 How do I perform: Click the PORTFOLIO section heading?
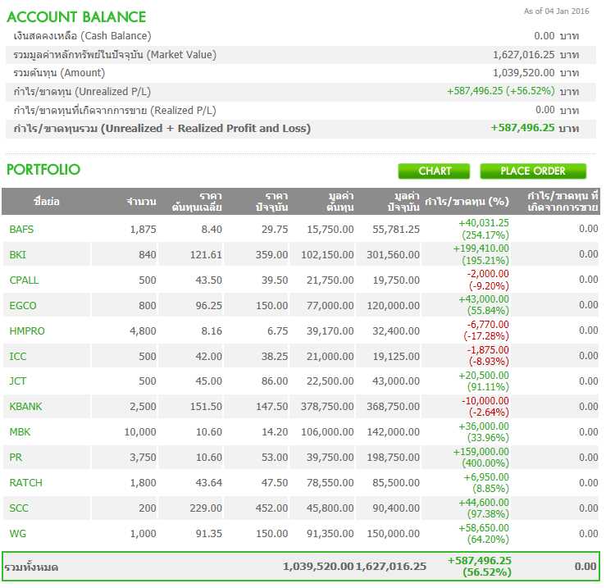43,170
